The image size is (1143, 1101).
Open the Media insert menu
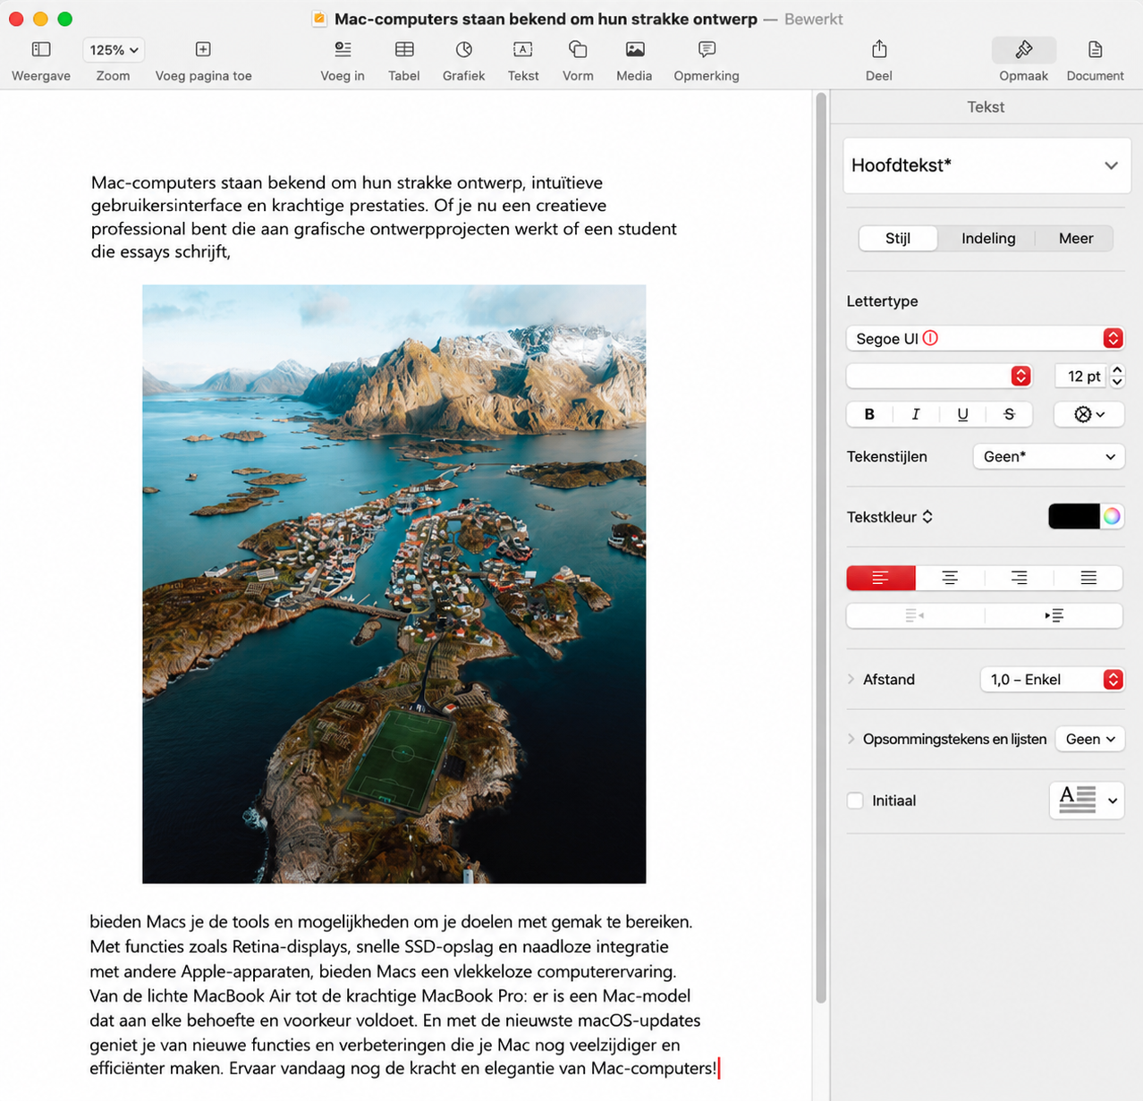click(x=634, y=50)
